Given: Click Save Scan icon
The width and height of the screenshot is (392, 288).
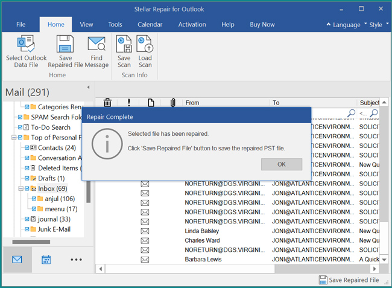Looking at the screenshot, I should [124, 44].
